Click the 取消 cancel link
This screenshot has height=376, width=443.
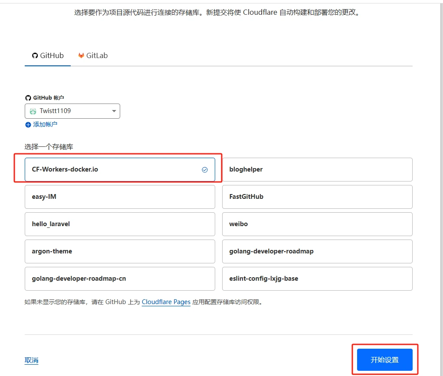coord(31,360)
